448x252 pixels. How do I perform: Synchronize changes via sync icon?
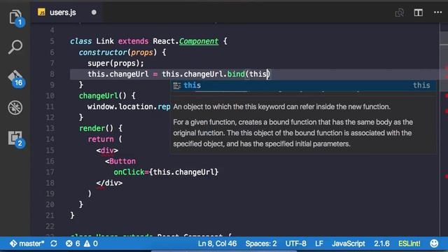[54, 244]
